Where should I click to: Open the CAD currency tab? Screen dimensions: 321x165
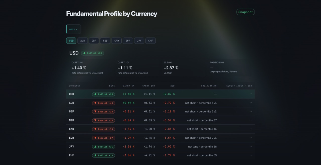click(x=117, y=41)
